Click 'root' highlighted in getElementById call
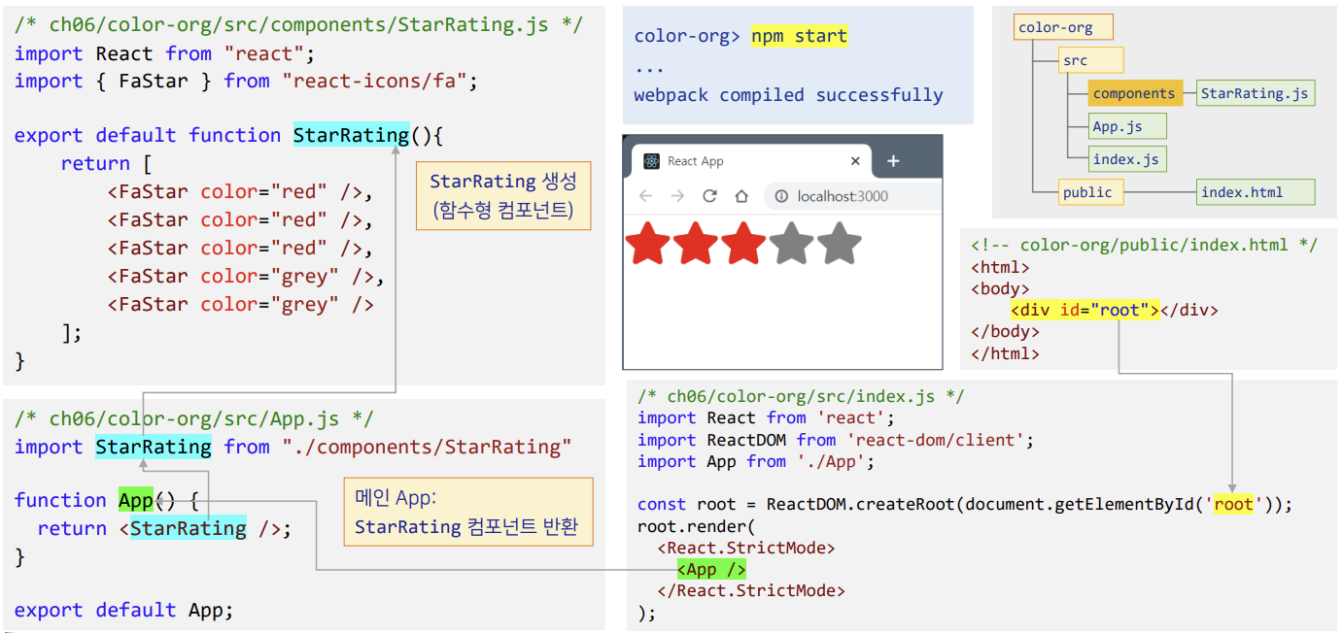The width and height of the screenshot is (1343, 633). [x=1234, y=504]
